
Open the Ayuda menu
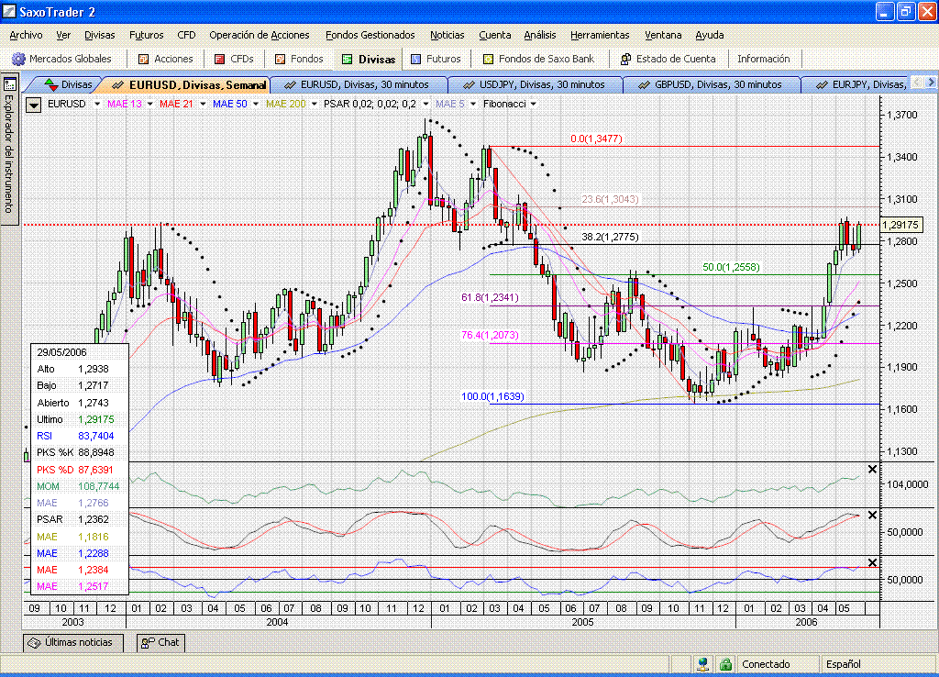(x=710, y=36)
